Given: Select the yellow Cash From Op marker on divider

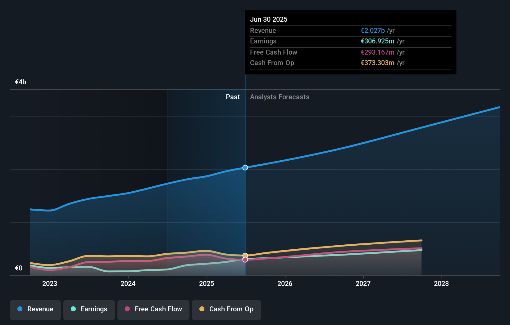Looking at the screenshot, I should (x=245, y=255).
